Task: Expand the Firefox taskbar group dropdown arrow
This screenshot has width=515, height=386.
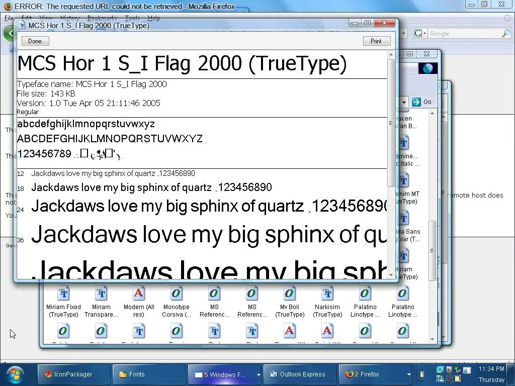Action: [409, 374]
